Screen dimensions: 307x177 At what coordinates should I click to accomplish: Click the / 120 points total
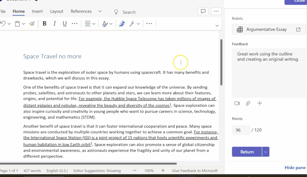click(256, 130)
